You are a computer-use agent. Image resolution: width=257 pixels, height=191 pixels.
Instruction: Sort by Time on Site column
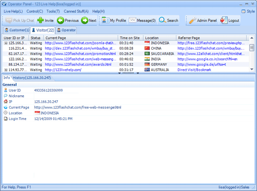tap(130, 38)
